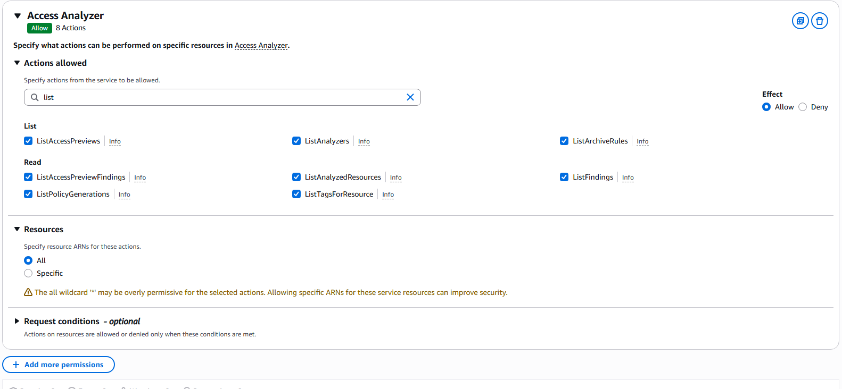
Task: Toggle ListFindings checkbox
Action: (564, 177)
